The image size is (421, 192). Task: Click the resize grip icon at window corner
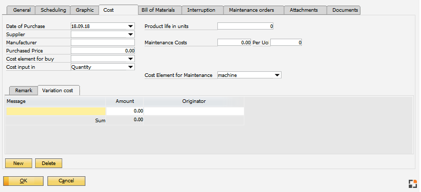click(x=413, y=184)
